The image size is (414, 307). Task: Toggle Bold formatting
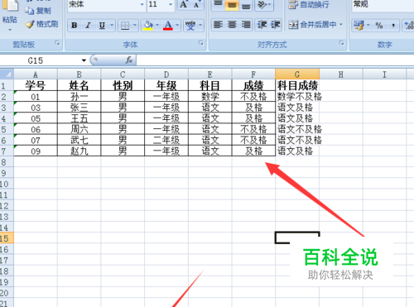coord(75,26)
